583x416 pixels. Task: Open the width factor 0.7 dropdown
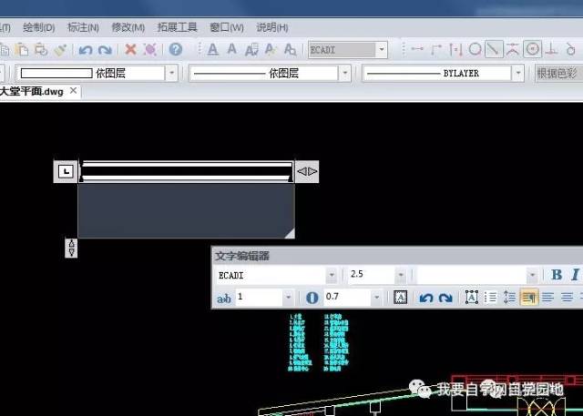376,297
